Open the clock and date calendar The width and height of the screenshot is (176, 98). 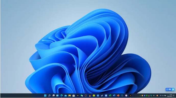[170, 95]
